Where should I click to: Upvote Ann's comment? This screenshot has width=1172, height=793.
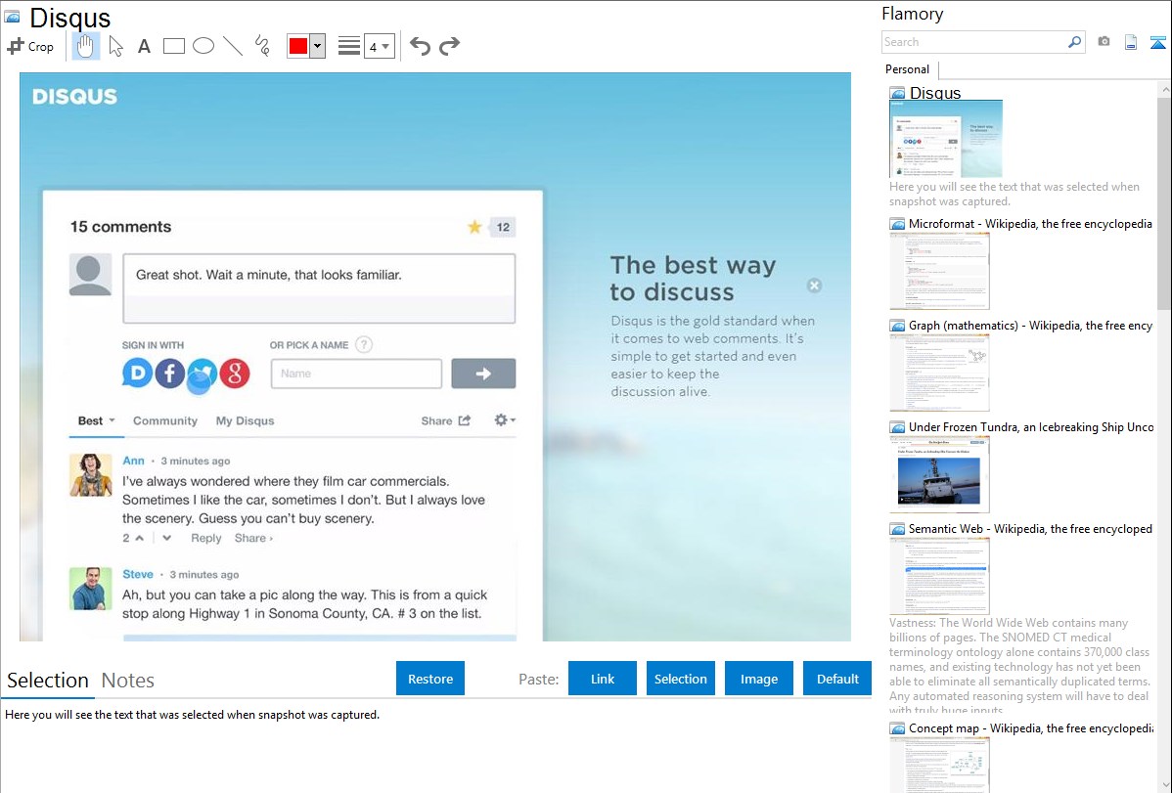point(140,538)
